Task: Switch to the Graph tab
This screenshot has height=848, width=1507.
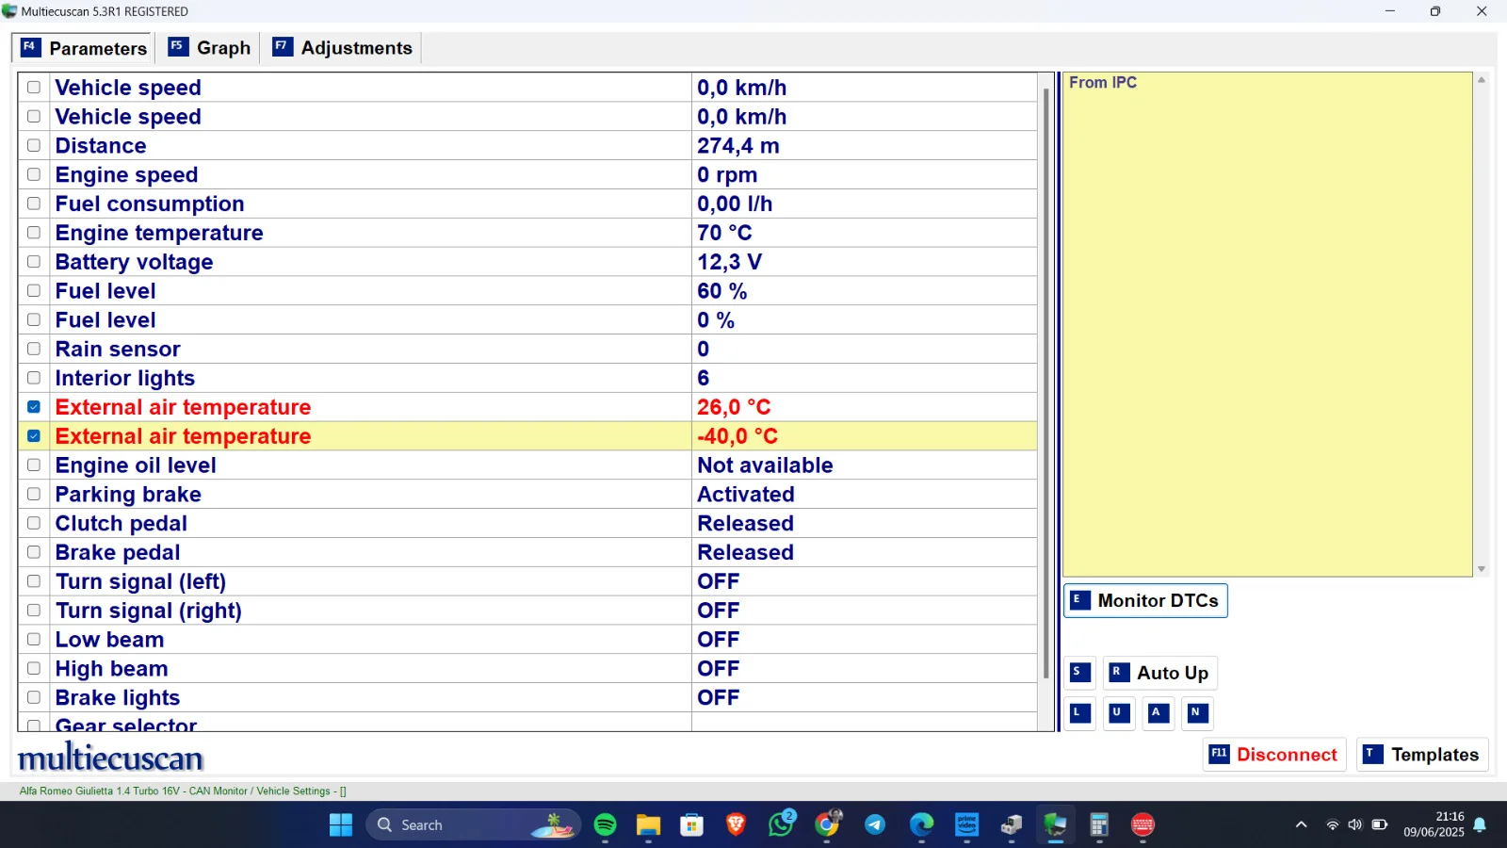Action: click(210, 48)
